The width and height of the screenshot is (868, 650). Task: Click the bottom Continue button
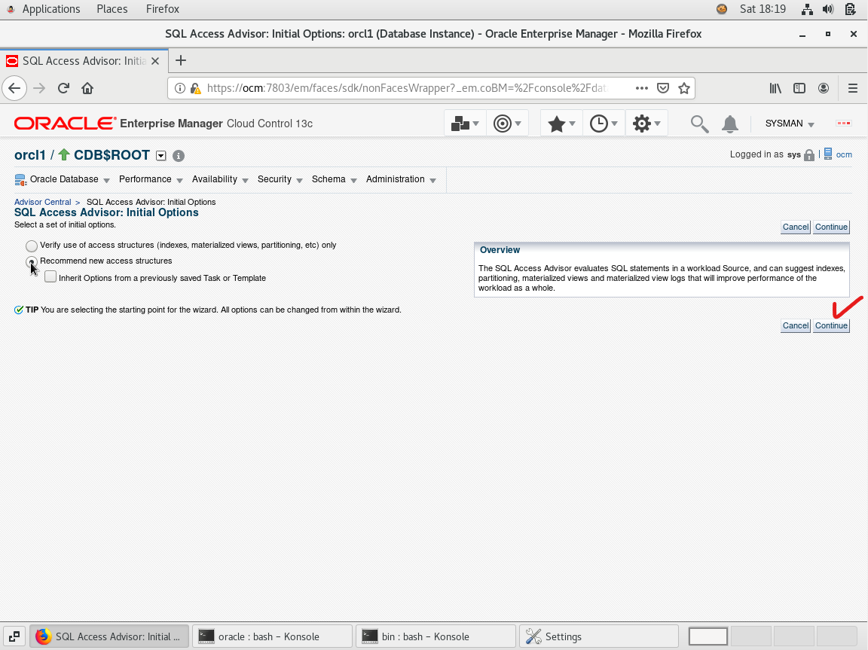pyautogui.click(x=831, y=325)
